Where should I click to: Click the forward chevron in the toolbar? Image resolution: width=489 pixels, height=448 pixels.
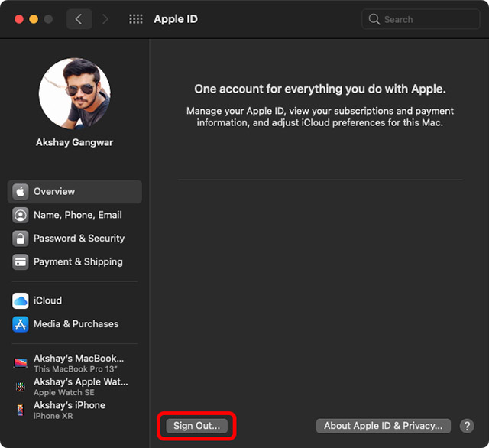pyautogui.click(x=105, y=19)
